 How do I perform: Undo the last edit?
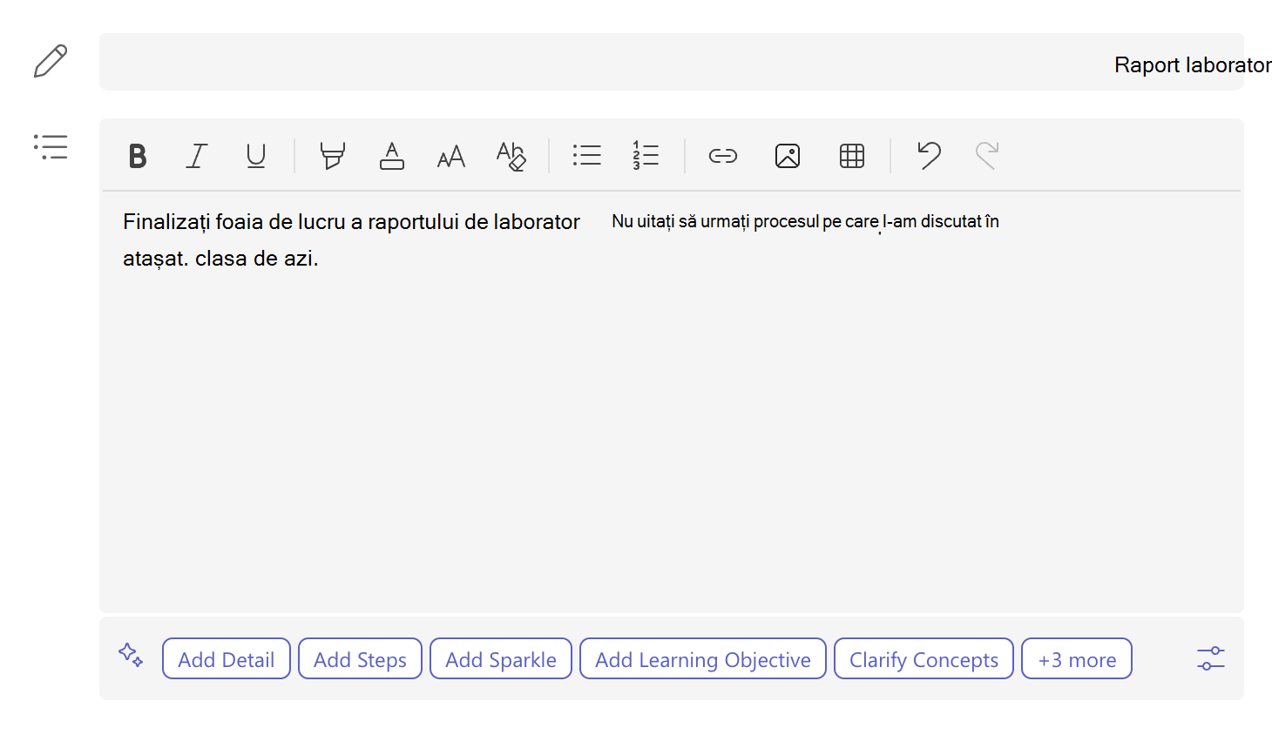point(929,156)
